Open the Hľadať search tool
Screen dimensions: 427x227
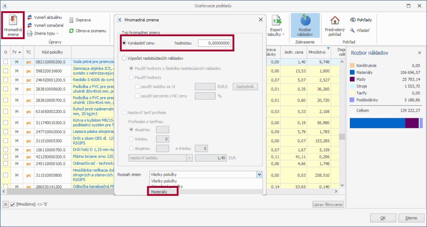(353, 30)
